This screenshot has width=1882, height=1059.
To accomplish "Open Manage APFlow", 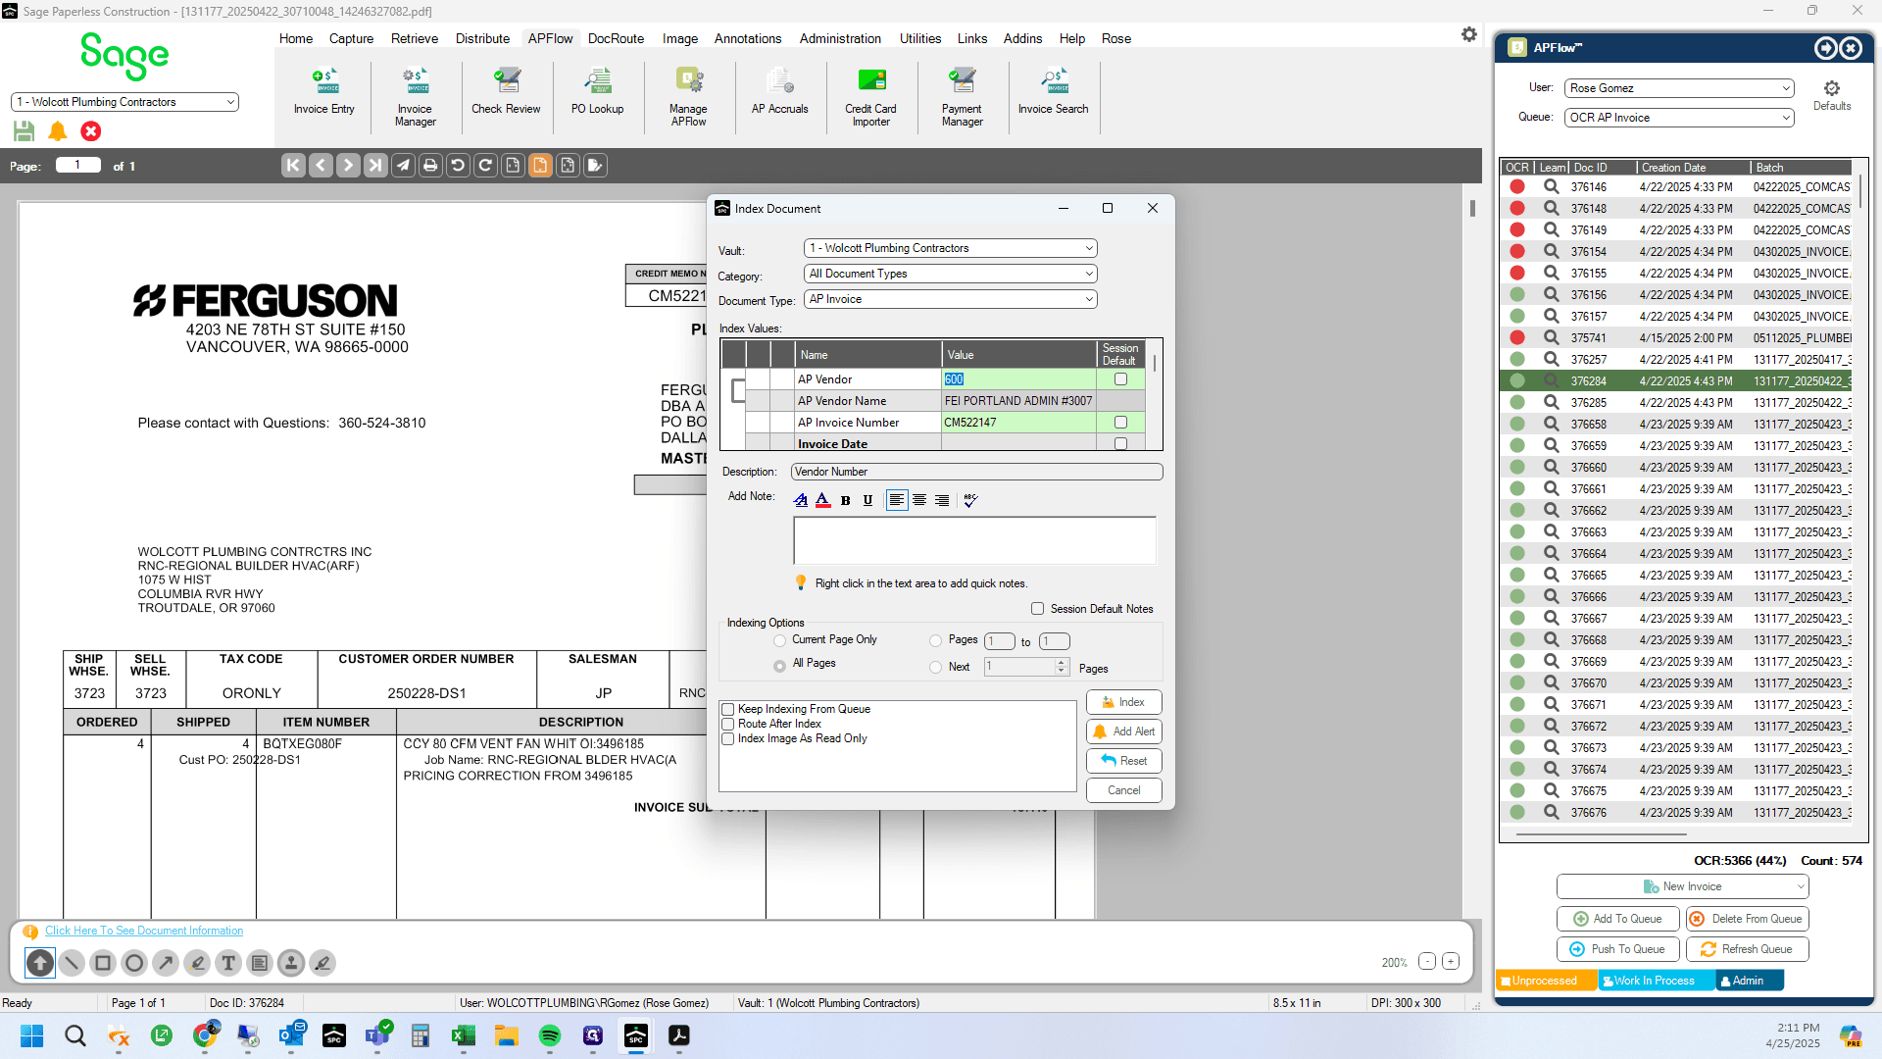I will click(688, 97).
